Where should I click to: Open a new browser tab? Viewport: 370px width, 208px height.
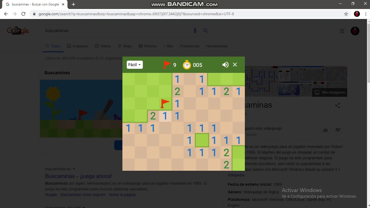coord(73,4)
